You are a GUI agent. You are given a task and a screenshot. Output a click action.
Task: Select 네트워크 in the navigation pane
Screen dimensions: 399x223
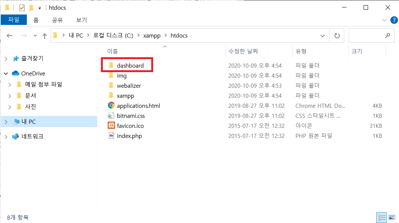click(x=32, y=136)
